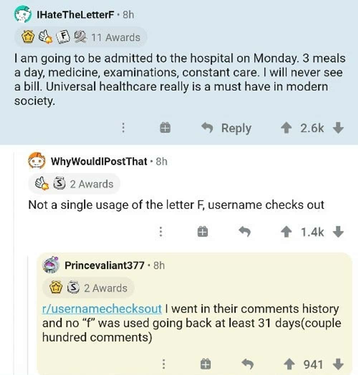Downvote Princevaliant377's comment
This screenshot has width=358, height=375.
(x=338, y=365)
